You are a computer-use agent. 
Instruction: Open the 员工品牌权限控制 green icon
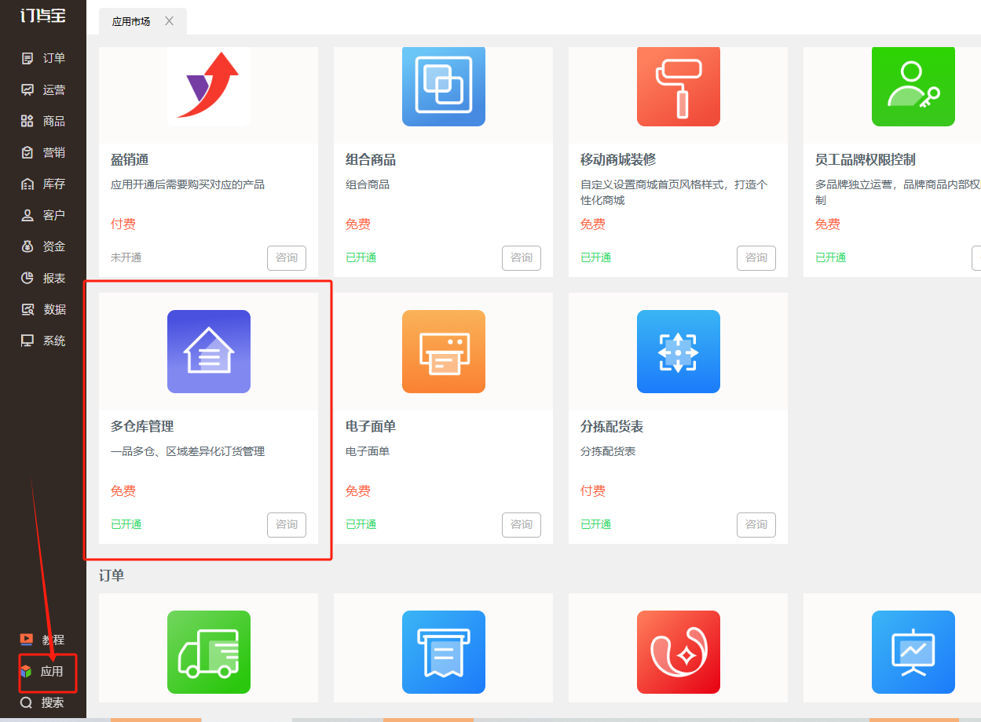pyautogui.click(x=913, y=86)
